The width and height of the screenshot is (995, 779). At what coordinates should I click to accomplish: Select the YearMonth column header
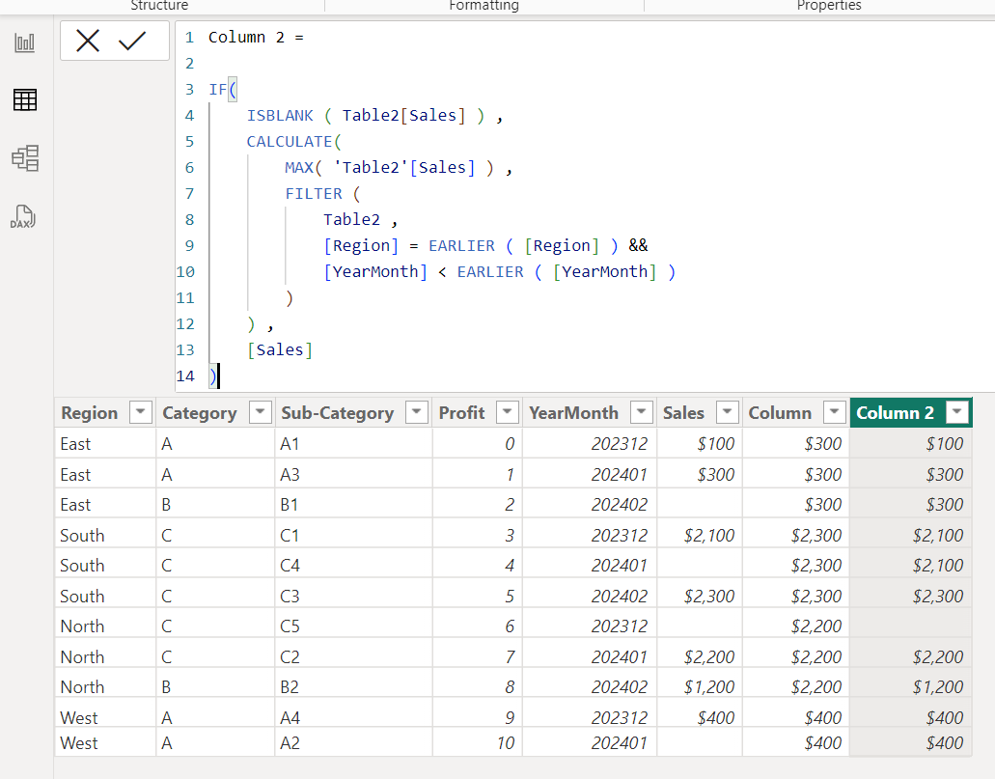click(x=573, y=413)
